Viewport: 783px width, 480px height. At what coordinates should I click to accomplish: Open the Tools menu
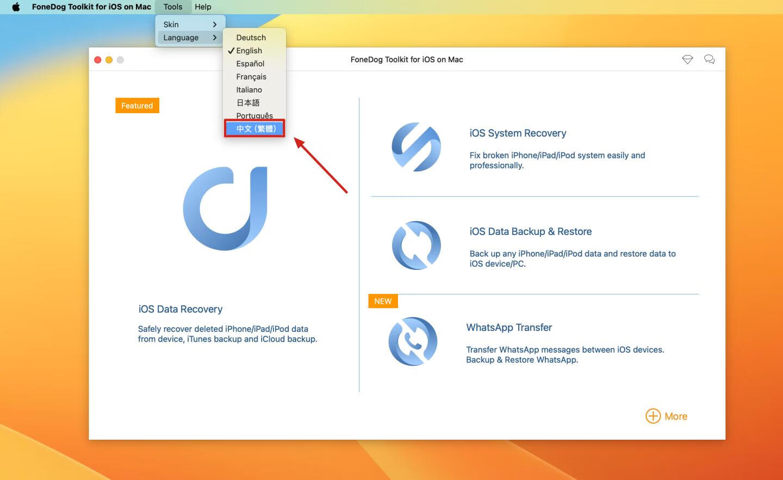click(173, 7)
